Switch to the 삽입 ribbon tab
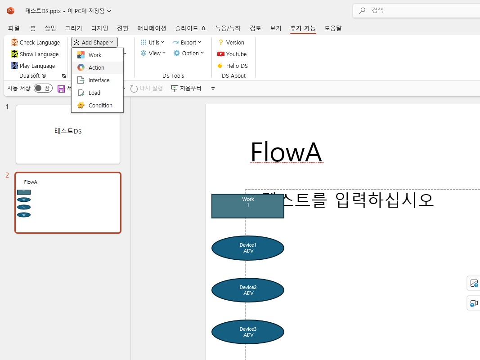Screen dimensions: 480x360 [50, 28]
